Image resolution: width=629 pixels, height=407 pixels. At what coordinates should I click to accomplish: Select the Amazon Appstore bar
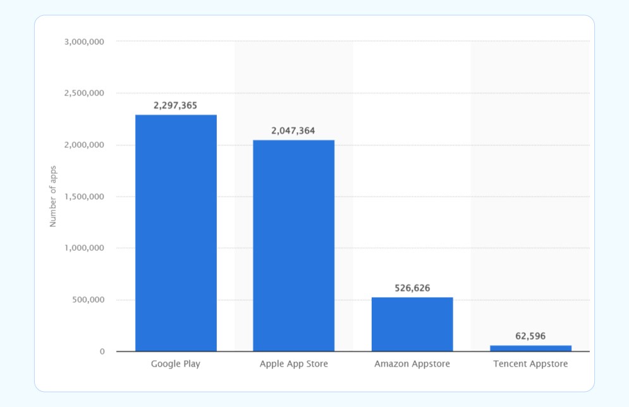click(x=412, y=324)
